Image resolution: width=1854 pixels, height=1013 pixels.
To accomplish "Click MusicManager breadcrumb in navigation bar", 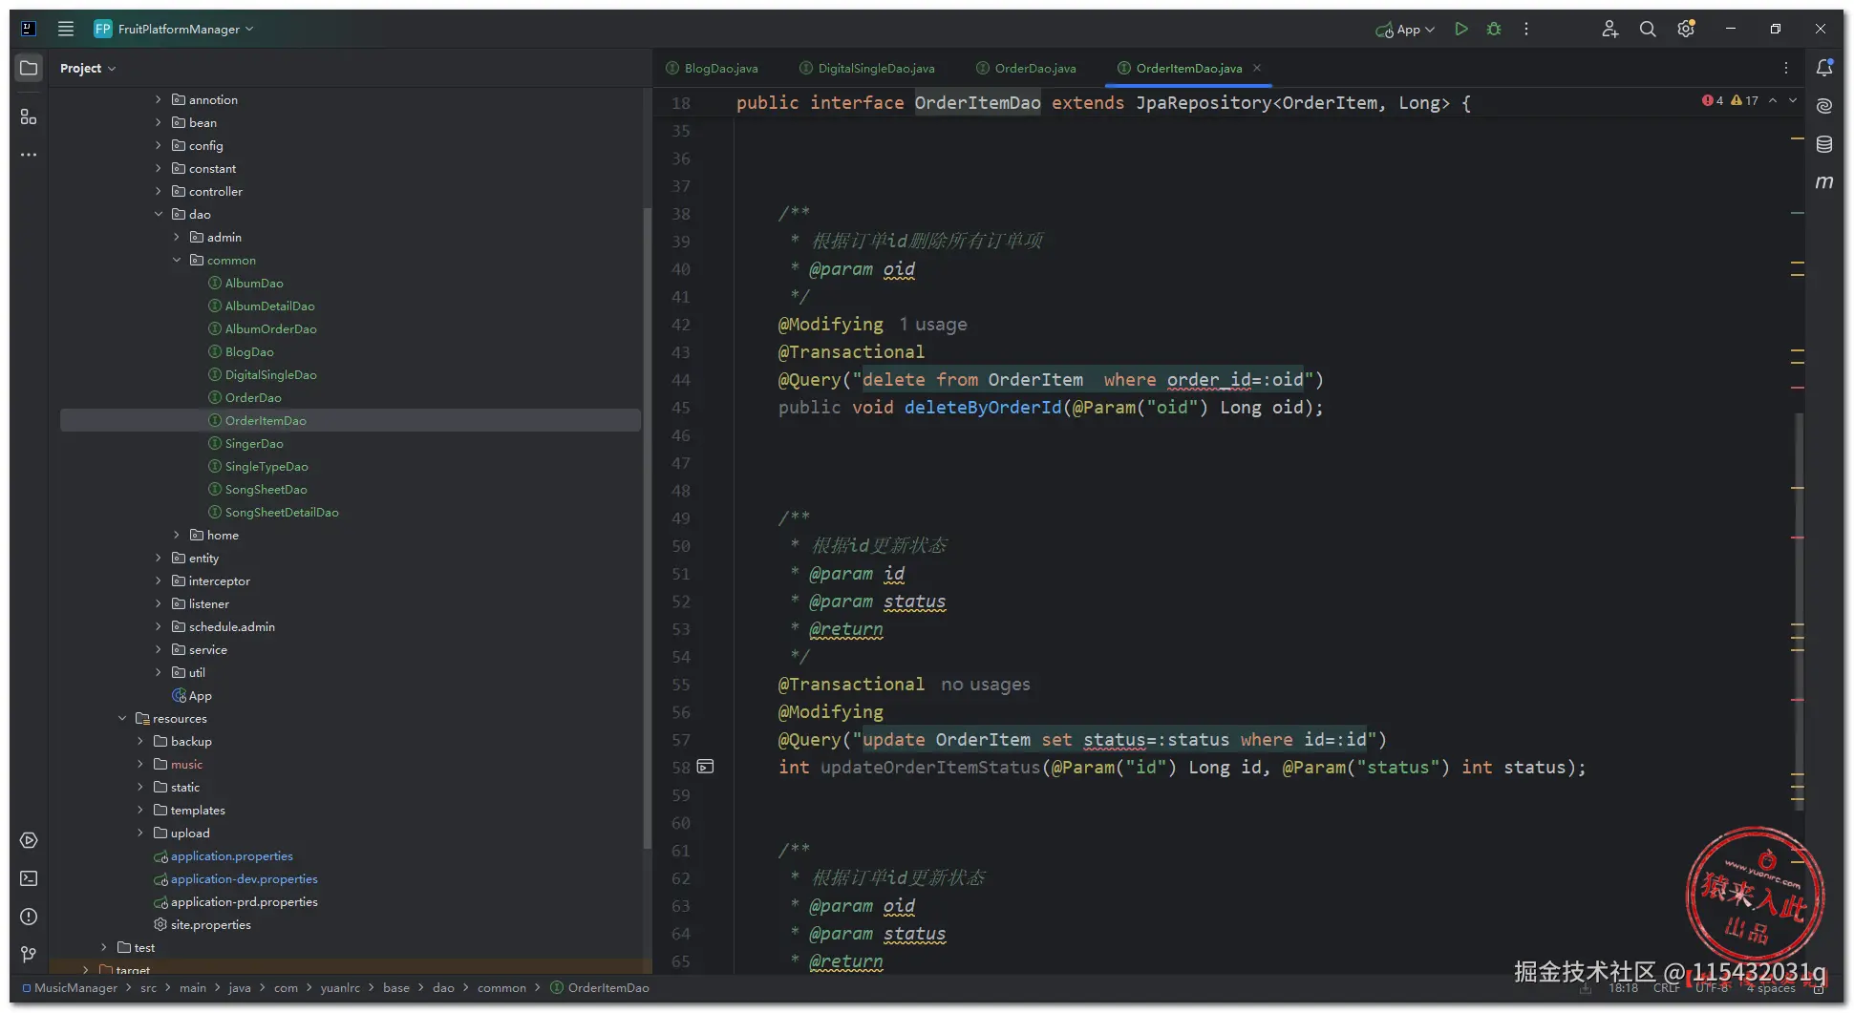I will (70, 987).
